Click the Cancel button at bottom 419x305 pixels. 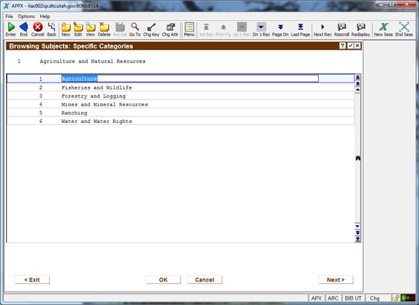tap(204, 280)
